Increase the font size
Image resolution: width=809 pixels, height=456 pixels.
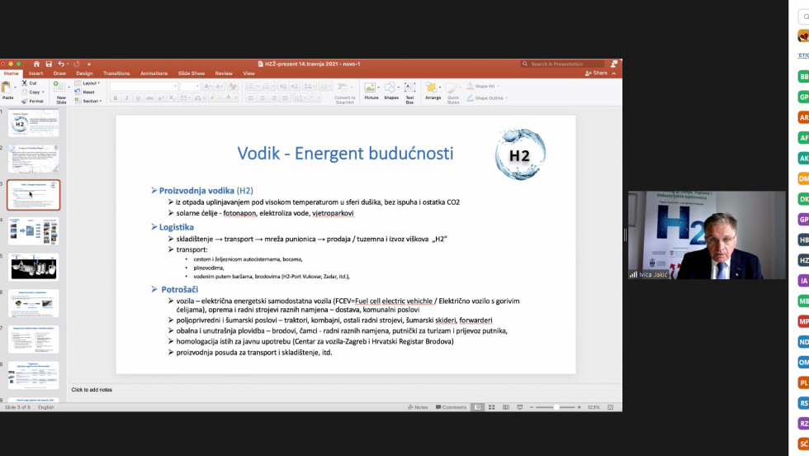click(207, 86)
